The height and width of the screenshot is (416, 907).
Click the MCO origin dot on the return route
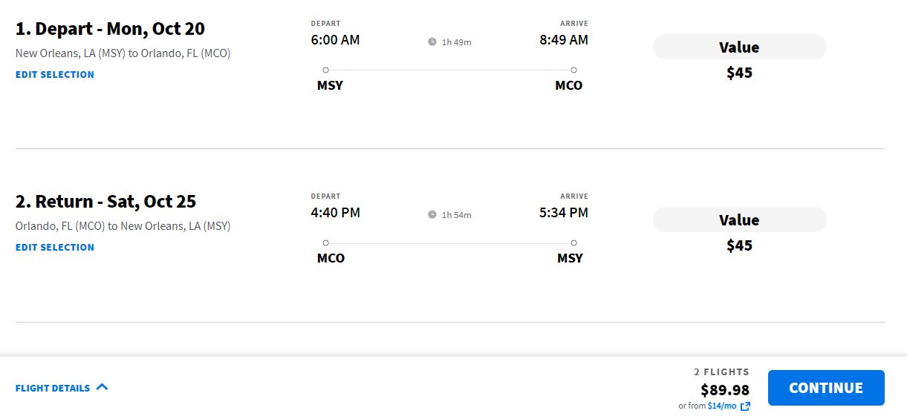pos(325,242)
